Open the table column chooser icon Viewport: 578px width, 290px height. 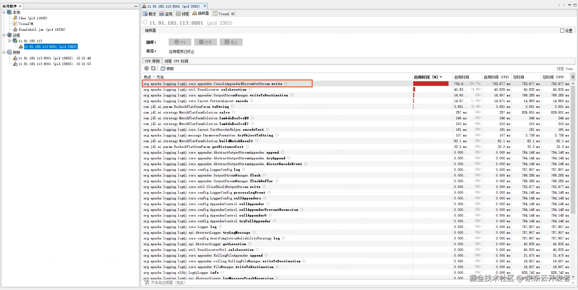pos(573,77)
